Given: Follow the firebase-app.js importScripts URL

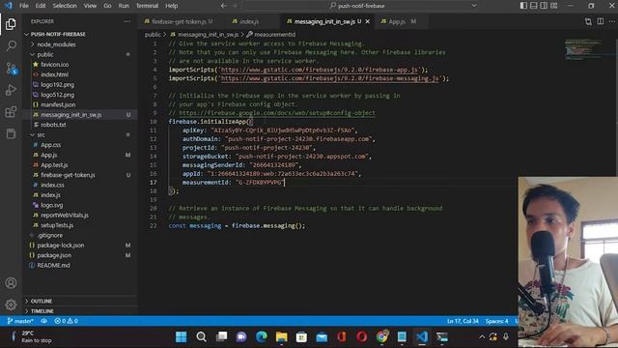Looking at the screenshot, I should coord(320,70).
